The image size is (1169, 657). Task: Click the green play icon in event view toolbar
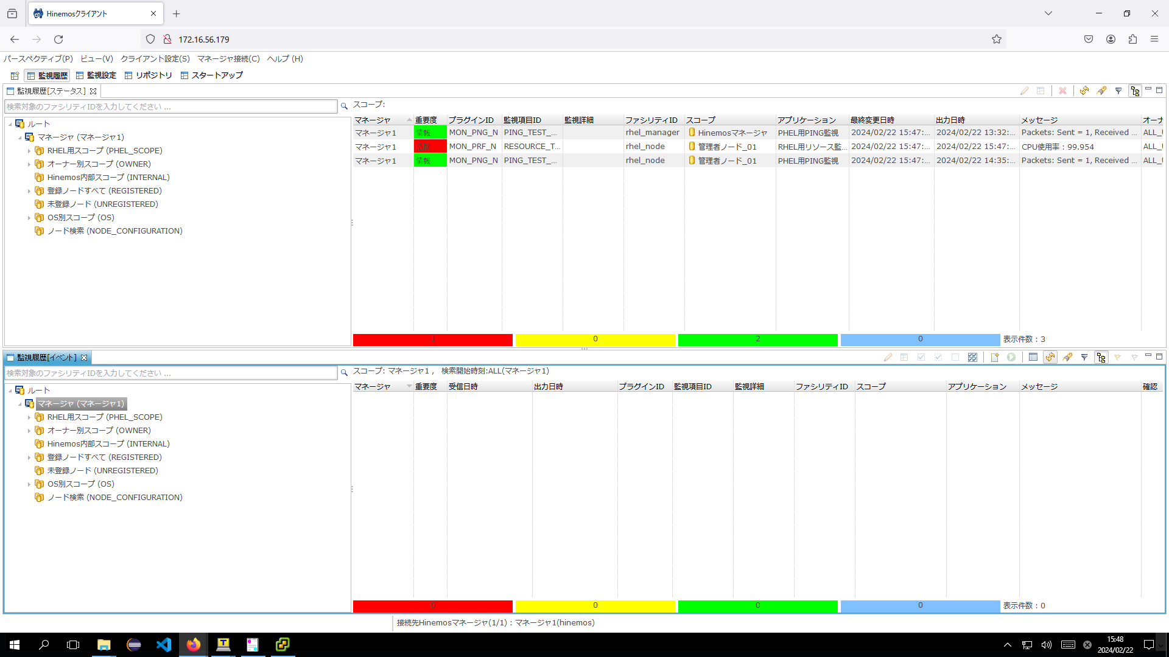point(1011,357)
